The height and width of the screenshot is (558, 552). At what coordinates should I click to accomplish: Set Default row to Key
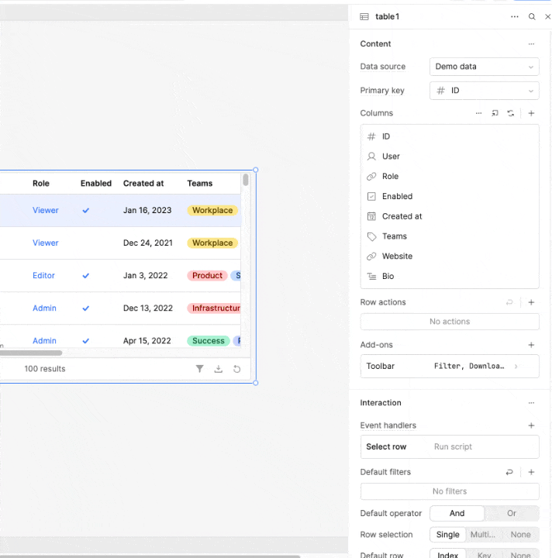point(484,554)
